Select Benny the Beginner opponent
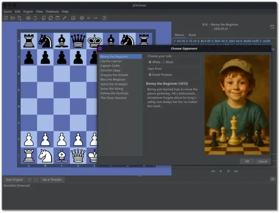The height and width of the screenshot is (213, 280). 121,57
